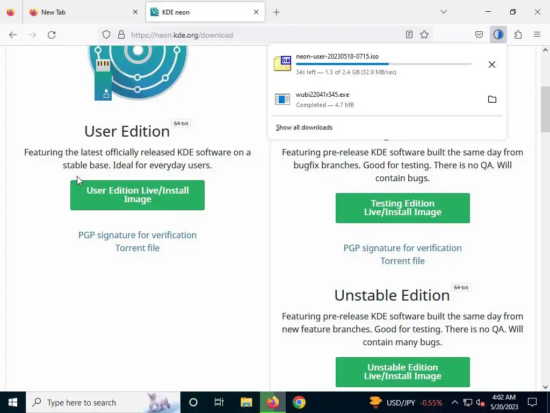Open the Firefox hamburger menu
This screenshot has height=413, width=550.
(x=537, y=34)
